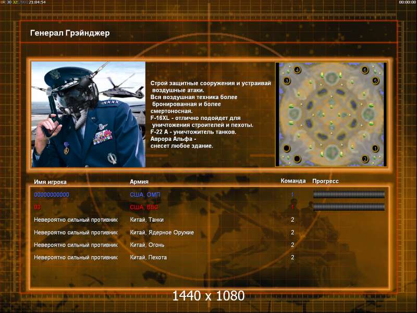Screen dimensions: 417x313
Task: Click start position marker 5 on the map
Action: tap(375, 80)
